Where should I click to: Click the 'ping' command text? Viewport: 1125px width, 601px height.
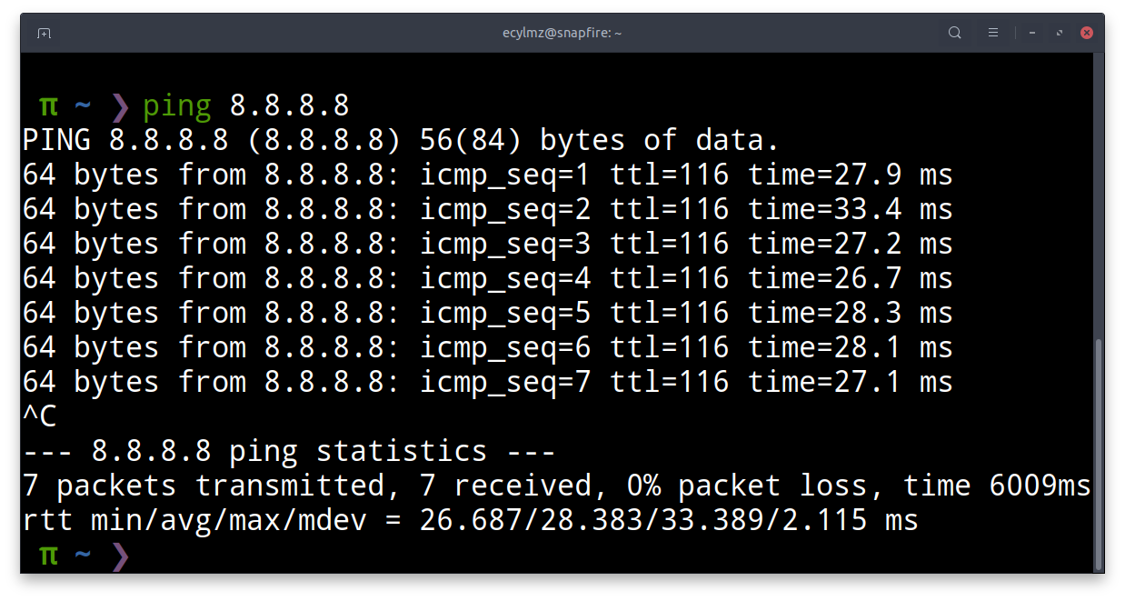pos(177,106)
